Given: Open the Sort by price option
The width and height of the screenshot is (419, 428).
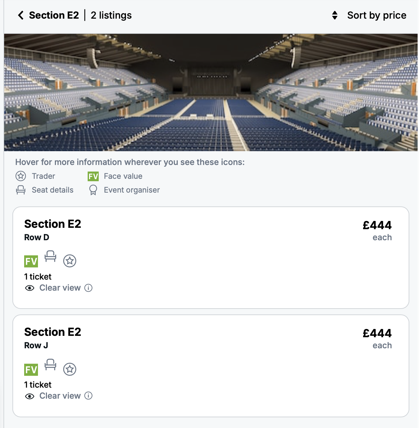Looking at the screenshot, I should point(377,15).
